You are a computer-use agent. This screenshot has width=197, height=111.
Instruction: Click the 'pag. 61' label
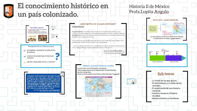61,93
